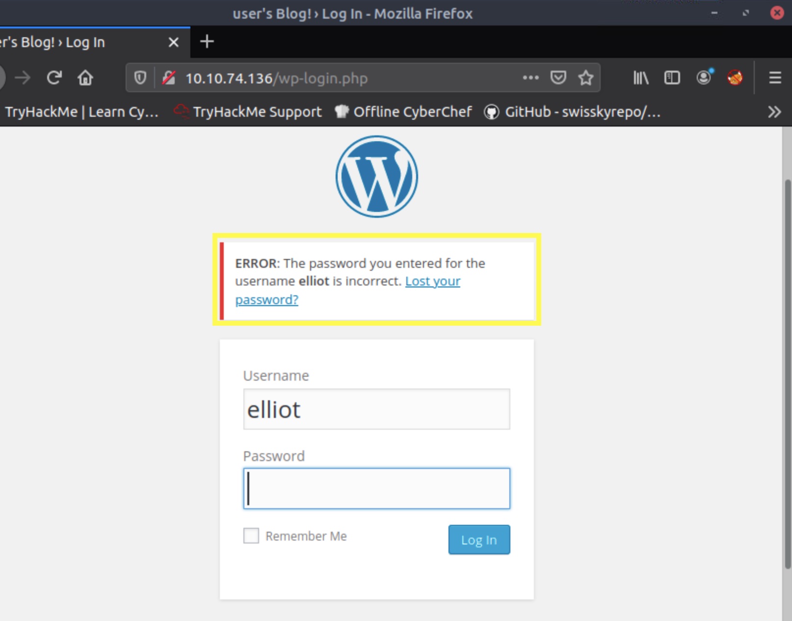The image size is (792, 621).
Task: Click the FoxyProxy extension icon
Action: click(x=735, y=78)
